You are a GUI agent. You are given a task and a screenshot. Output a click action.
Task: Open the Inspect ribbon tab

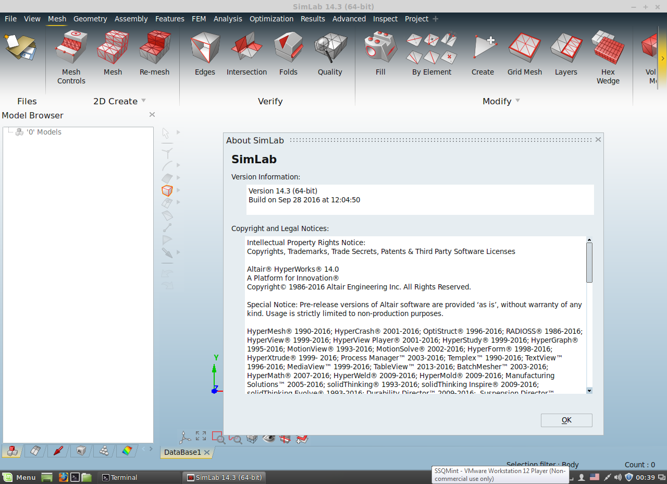click(x=385, y=19)
